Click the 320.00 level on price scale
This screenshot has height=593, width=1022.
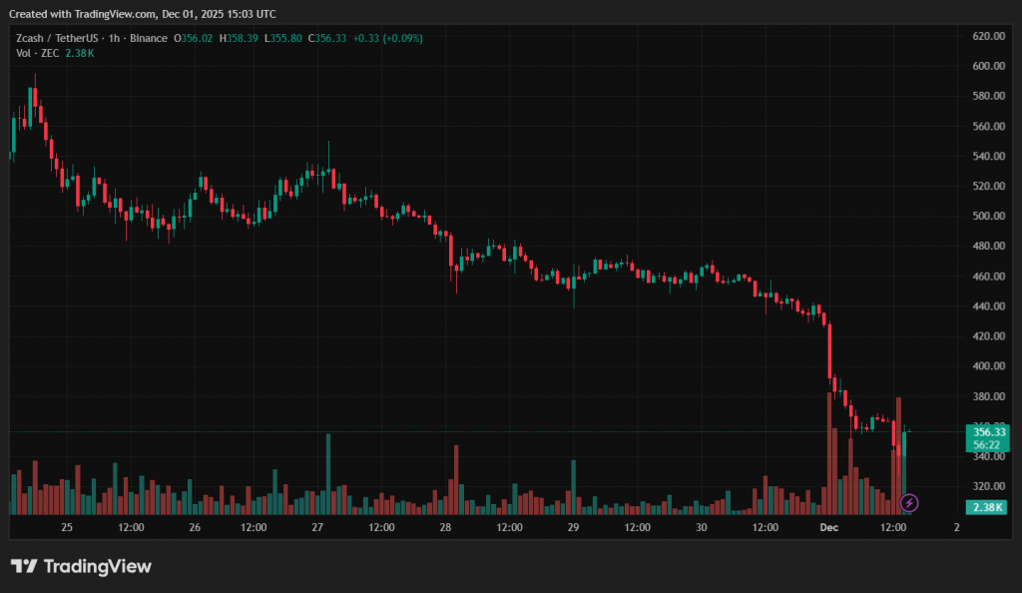[x=987, y=486]
